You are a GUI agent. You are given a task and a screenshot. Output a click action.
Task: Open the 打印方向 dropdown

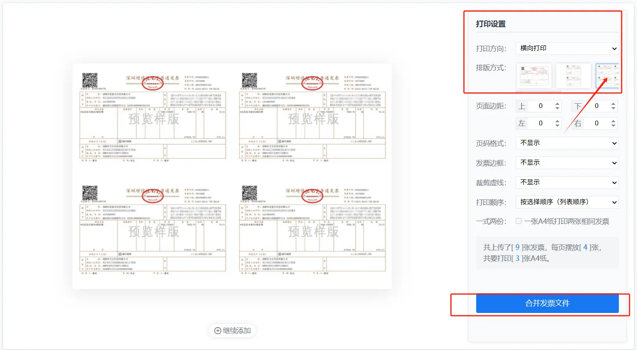567,48
